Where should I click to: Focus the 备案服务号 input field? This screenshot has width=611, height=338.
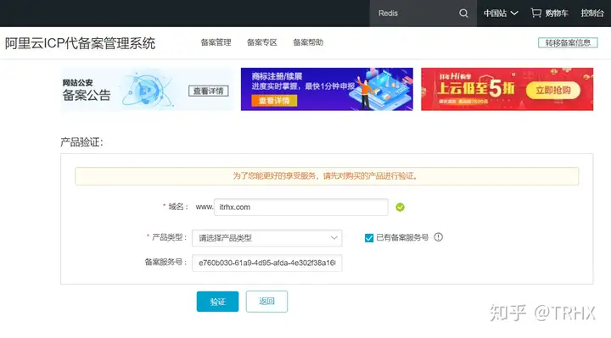pyautogui.click(x=267, y=263)
